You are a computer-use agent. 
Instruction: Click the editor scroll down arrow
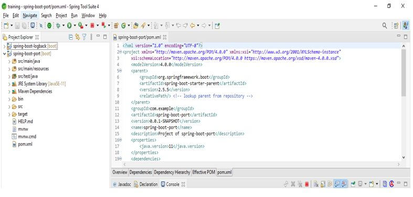404,158
